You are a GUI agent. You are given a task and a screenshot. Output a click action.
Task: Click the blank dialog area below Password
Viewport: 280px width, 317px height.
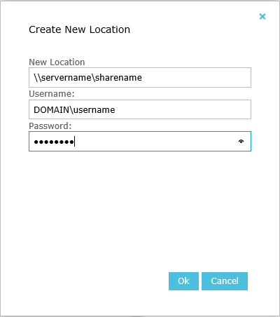click(140, 210)
